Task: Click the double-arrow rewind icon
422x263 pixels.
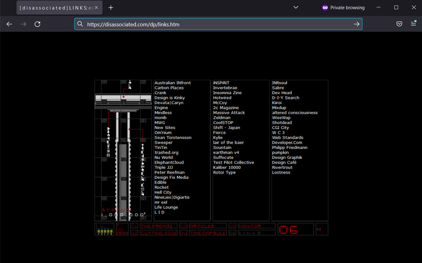Action: pos(322,229)
